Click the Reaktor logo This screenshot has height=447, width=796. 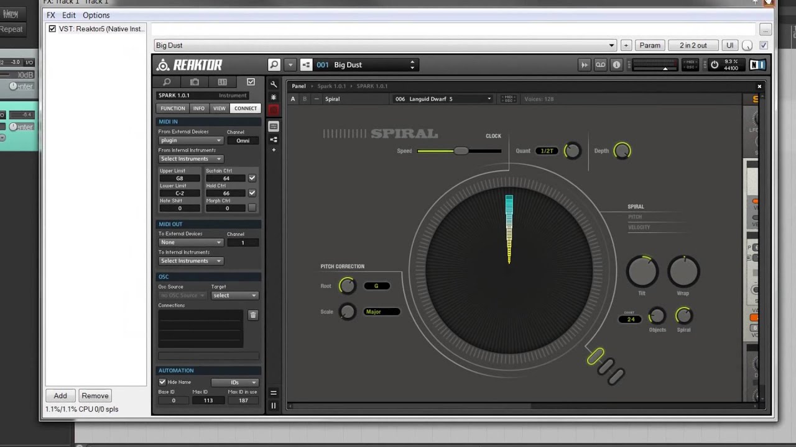coord(190,65)
